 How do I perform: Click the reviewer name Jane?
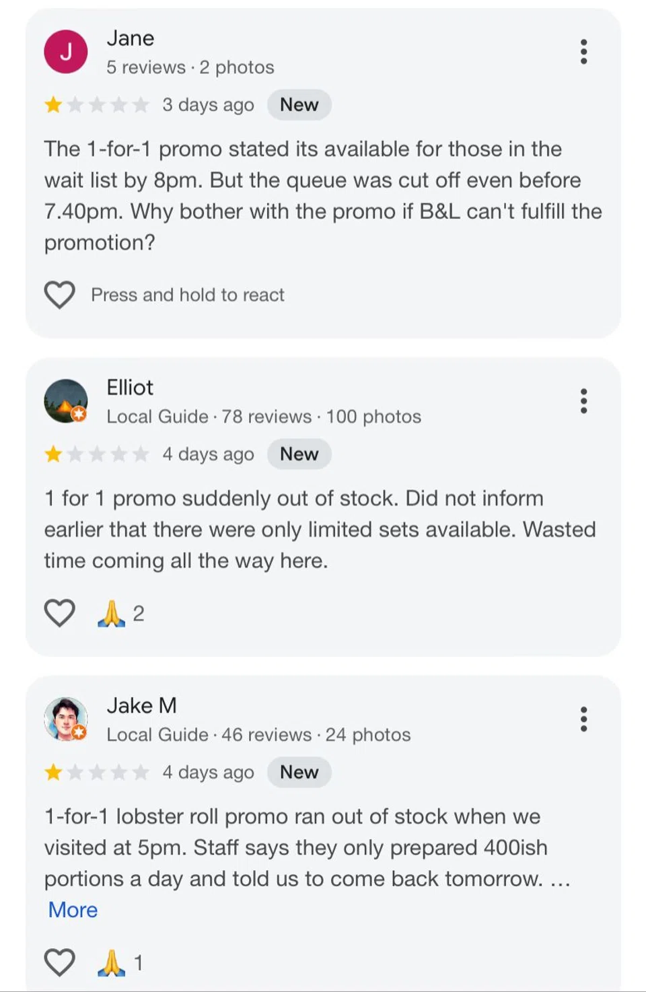131,38
